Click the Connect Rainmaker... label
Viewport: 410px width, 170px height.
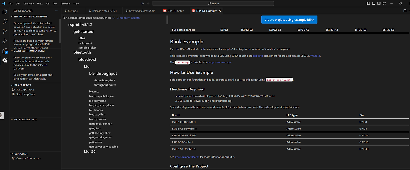tap(29, 158)
